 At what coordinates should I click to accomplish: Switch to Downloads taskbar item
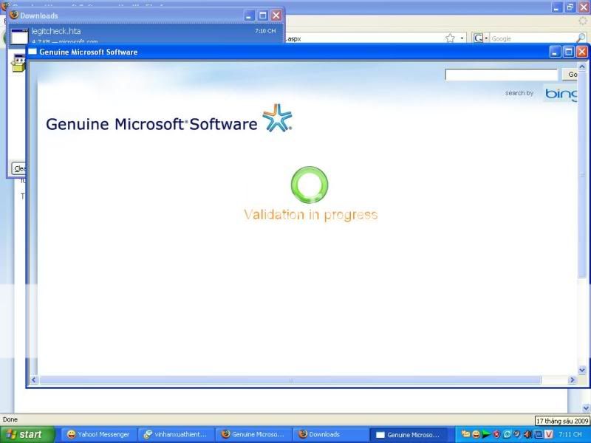coord(330,434)
